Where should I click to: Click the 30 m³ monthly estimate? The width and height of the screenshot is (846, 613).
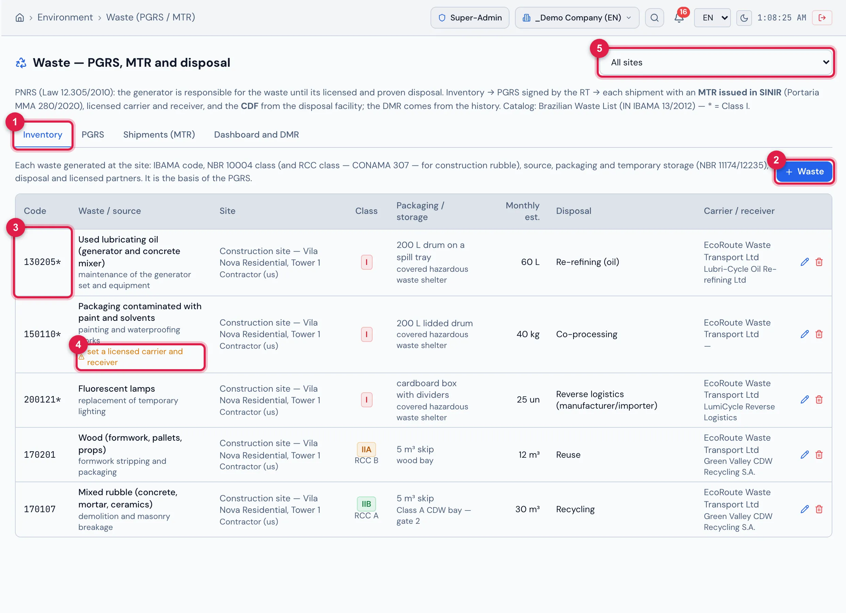(527, 509)
